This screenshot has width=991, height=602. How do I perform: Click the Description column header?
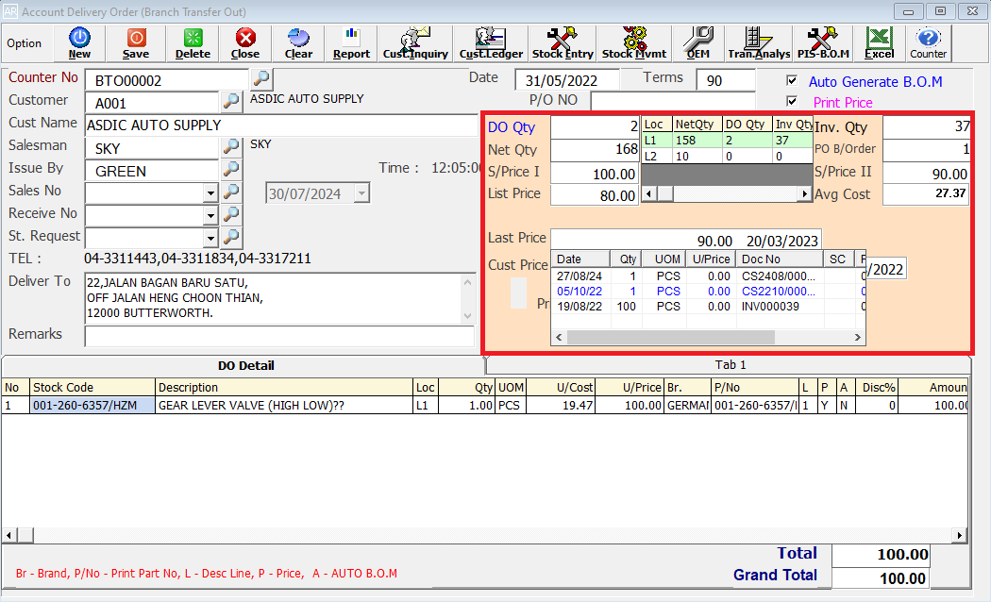coord(284,387)
